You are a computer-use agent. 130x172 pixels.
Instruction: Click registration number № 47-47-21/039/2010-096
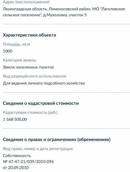tap(28, 162)
